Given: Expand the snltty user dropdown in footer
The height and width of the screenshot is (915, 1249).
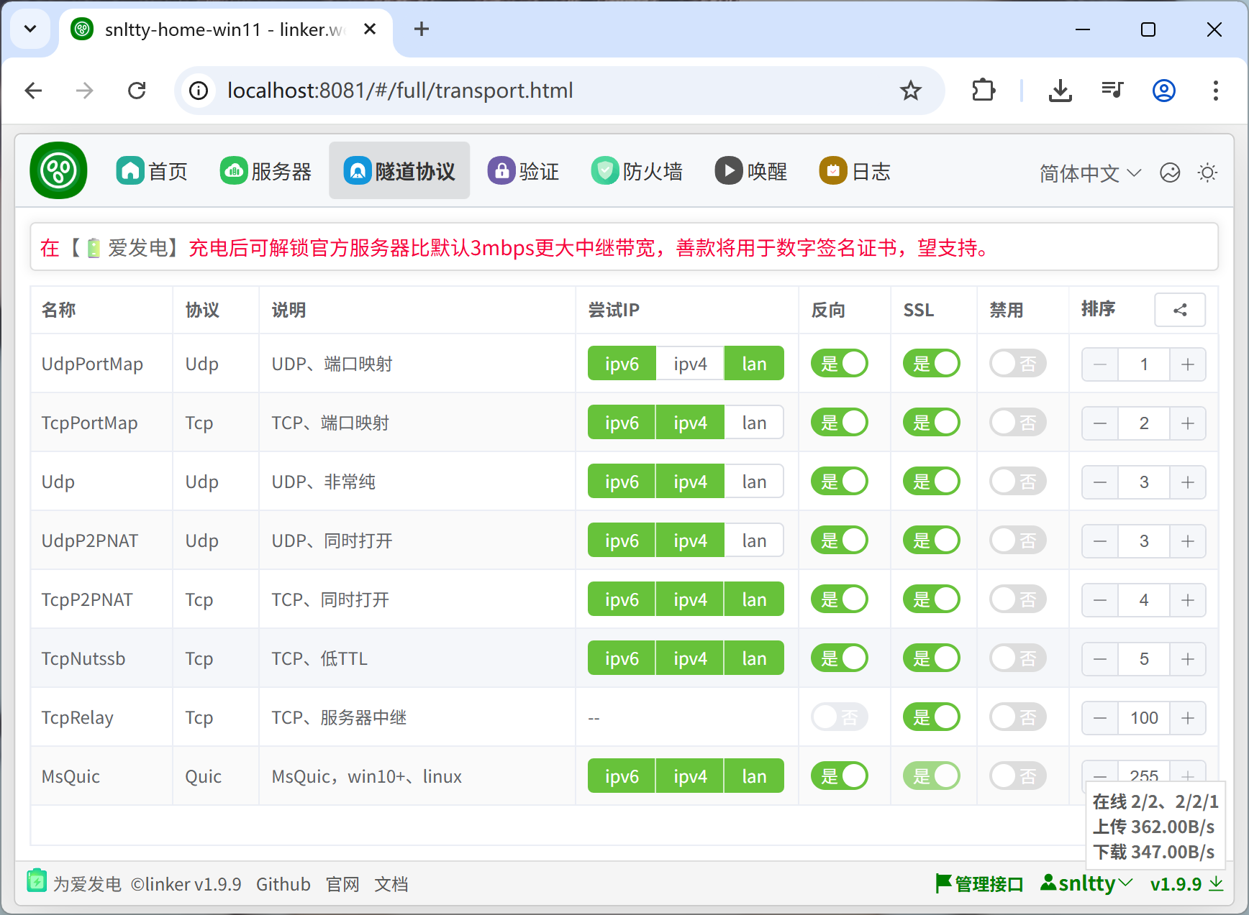Looking at the screenshot, I should (x=1086, y=883).
